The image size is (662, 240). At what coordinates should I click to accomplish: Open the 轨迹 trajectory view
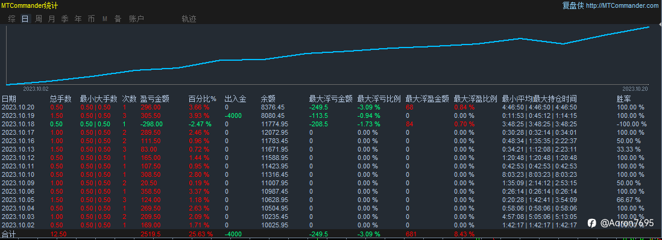tap(189, 19)
